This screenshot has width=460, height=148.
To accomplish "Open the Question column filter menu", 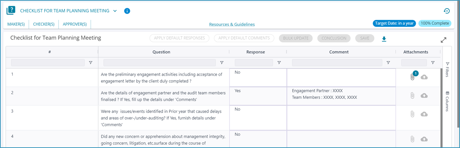I will coord(222,63).
